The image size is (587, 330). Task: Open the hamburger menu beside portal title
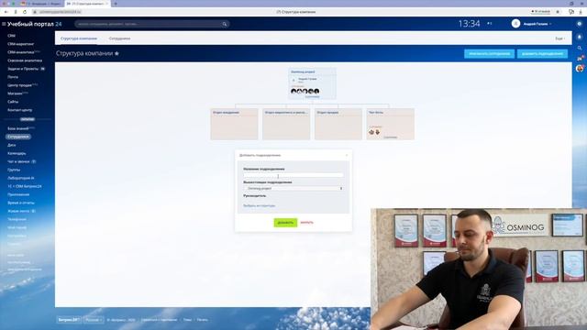coord(4,24)
